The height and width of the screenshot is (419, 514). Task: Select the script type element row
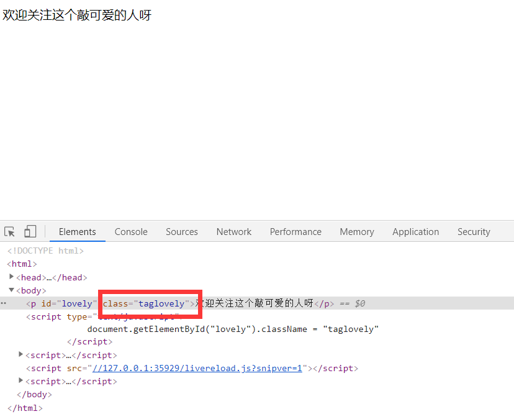tap(103, 317)
